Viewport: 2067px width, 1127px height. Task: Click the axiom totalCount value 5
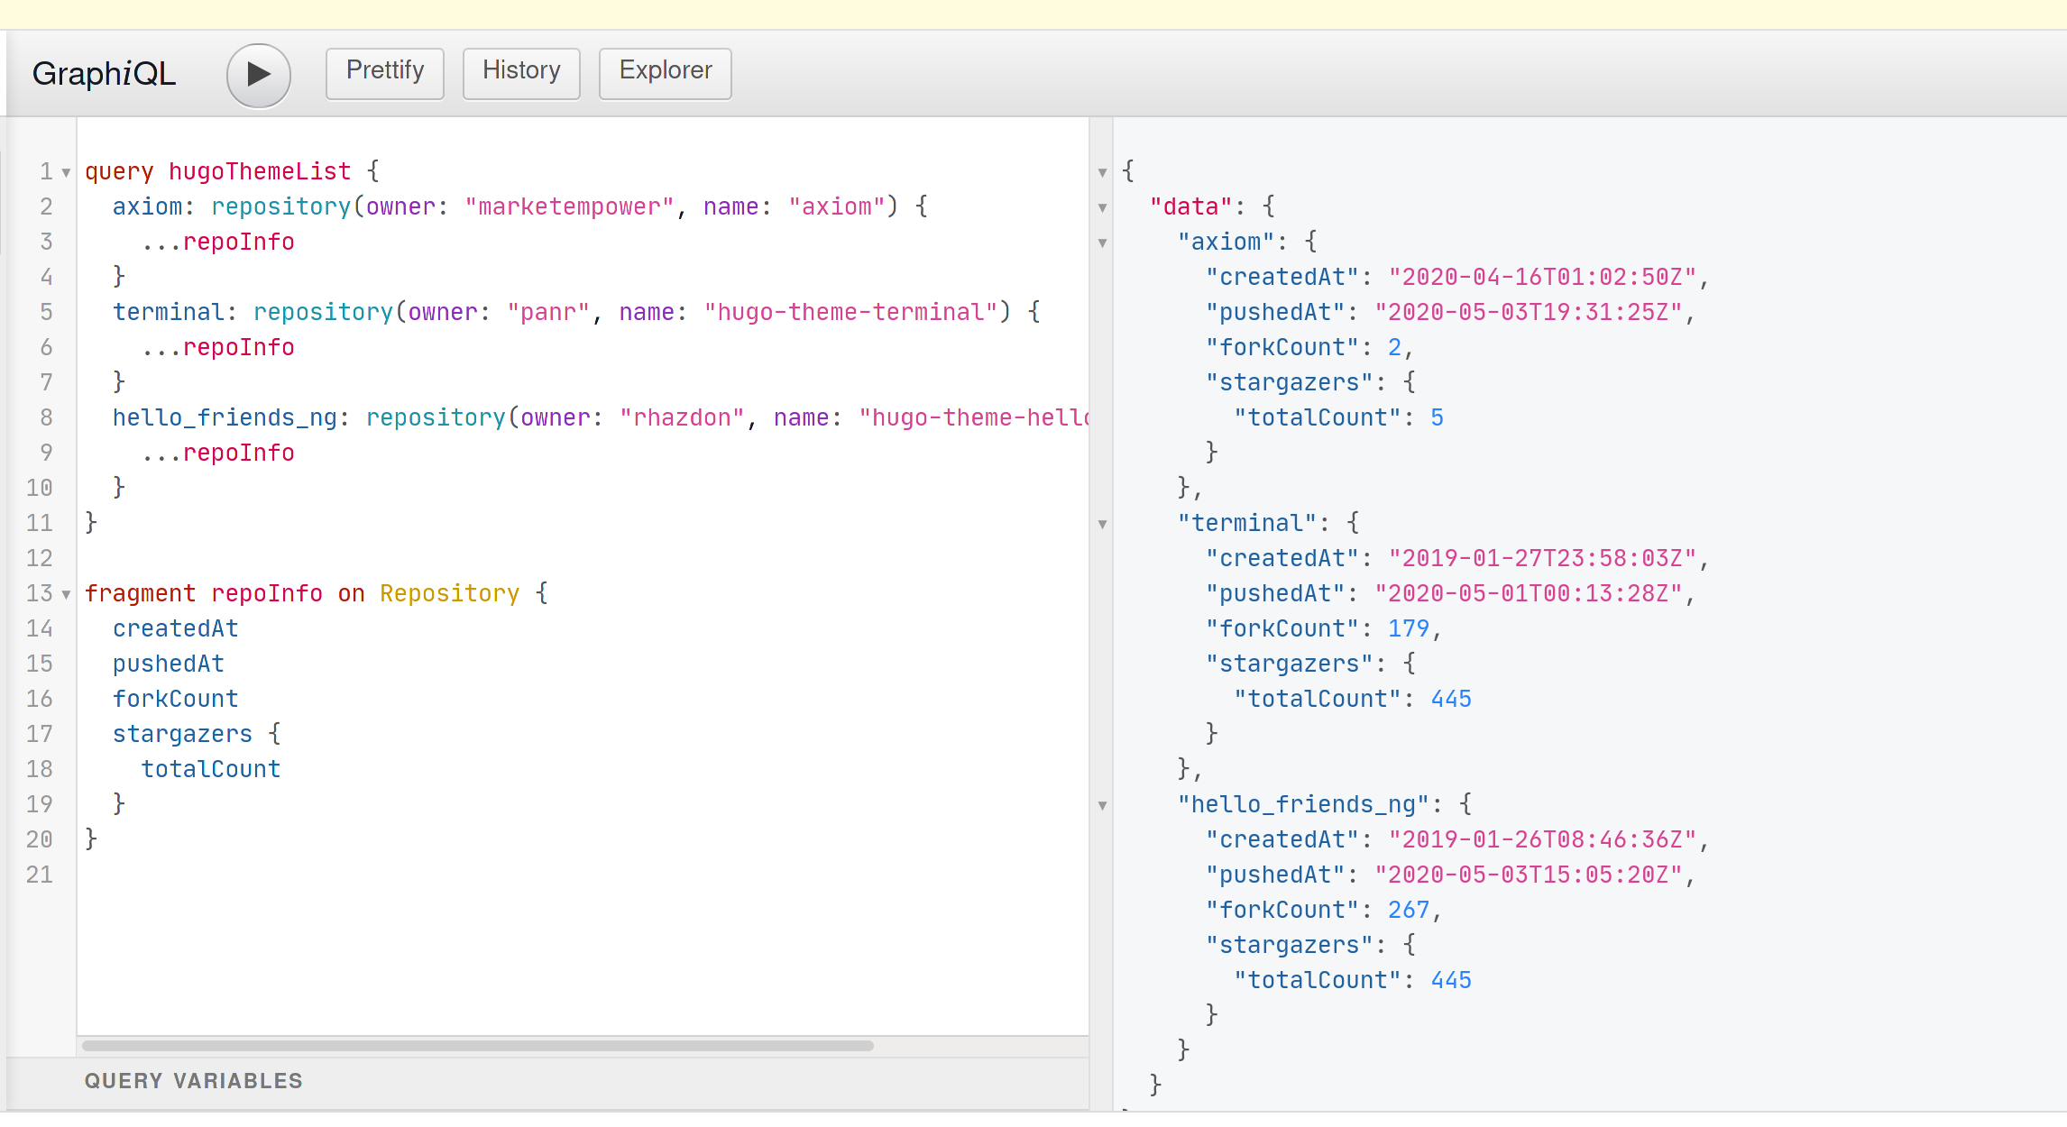(1437, 417)
